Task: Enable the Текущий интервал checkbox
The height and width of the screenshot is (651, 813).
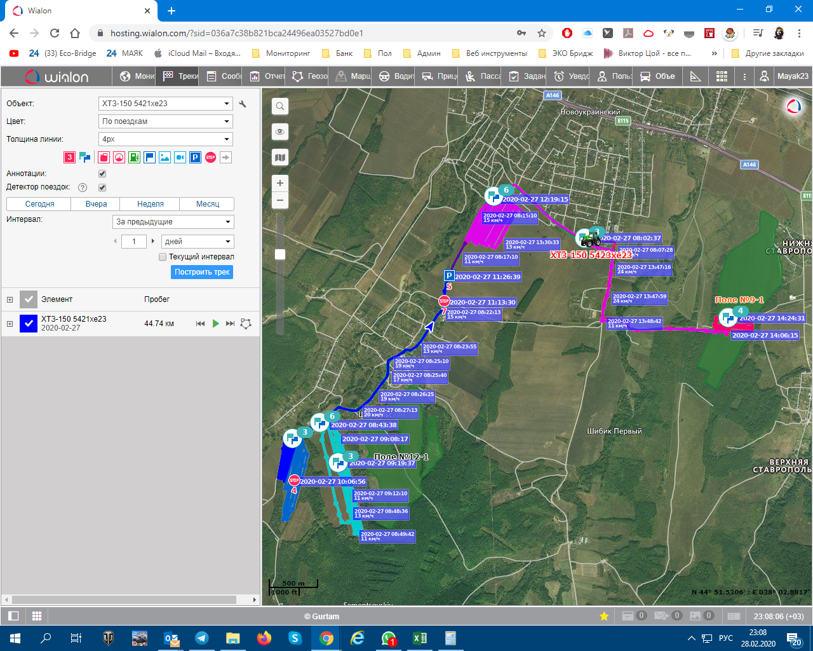Action: click(163, 257)
